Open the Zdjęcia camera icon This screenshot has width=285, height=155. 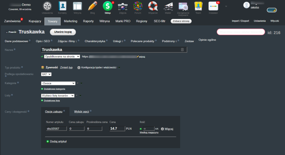click(x=123, y=7)
